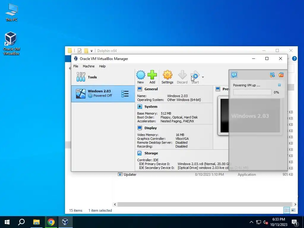Click the Discard toolbar icon

point(182,75)
